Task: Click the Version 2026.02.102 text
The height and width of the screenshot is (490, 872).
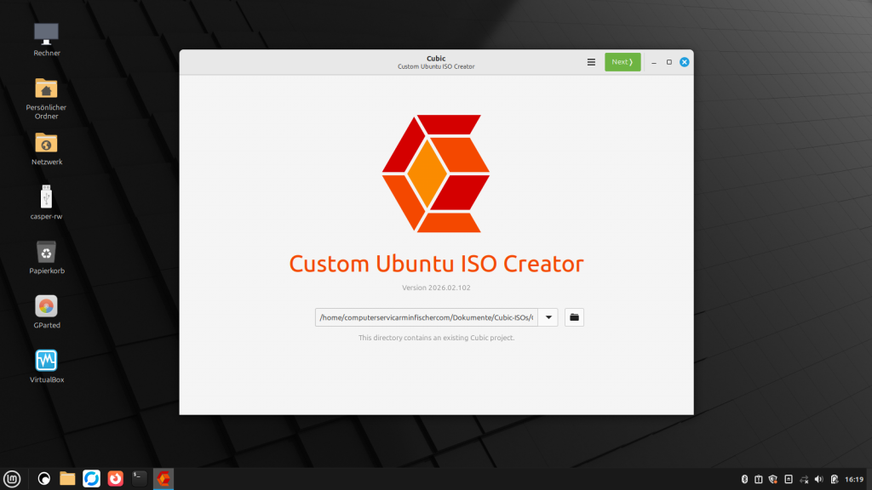Action: click(x=436, y=288)
